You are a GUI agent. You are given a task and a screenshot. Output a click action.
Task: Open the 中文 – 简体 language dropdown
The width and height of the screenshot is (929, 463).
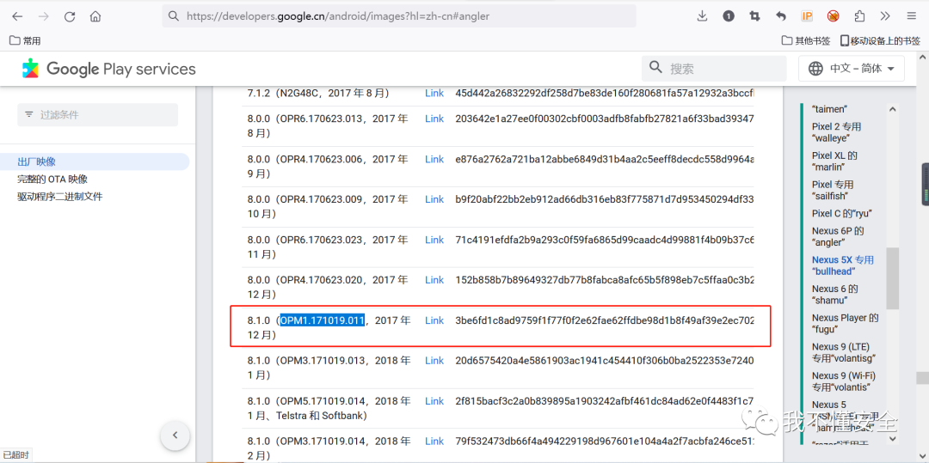[x=852, y=69]
